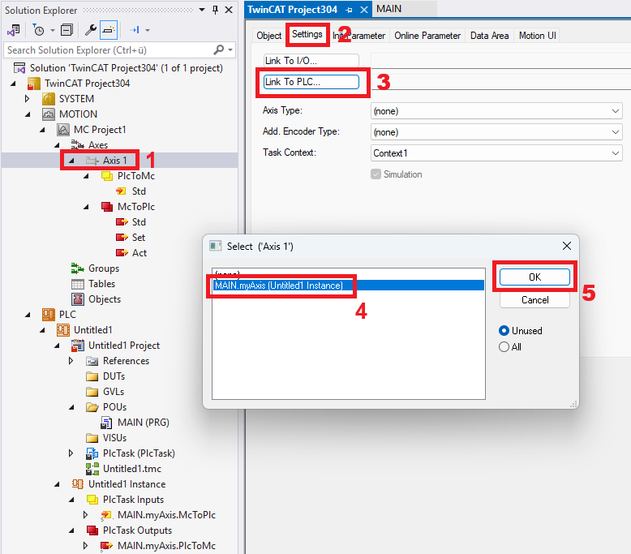This screenshot has width=631, height=554.
Task: Select the All radio button
Action: pyautogui.click(x=504, y=347)
